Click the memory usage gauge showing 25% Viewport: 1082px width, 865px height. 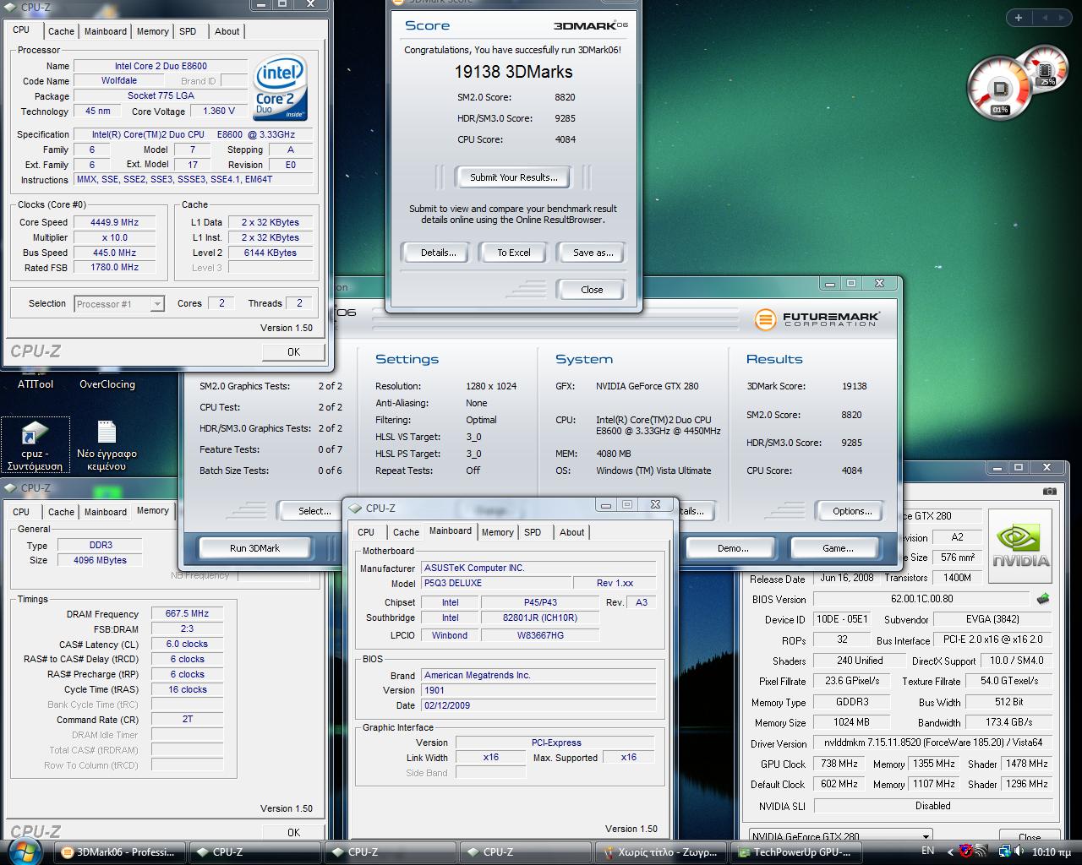coord(1046,69)
